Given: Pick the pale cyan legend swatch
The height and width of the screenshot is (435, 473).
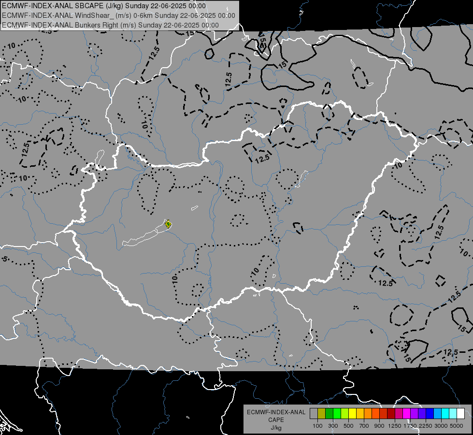Looking at the screenshot, I should coord(453,414).
